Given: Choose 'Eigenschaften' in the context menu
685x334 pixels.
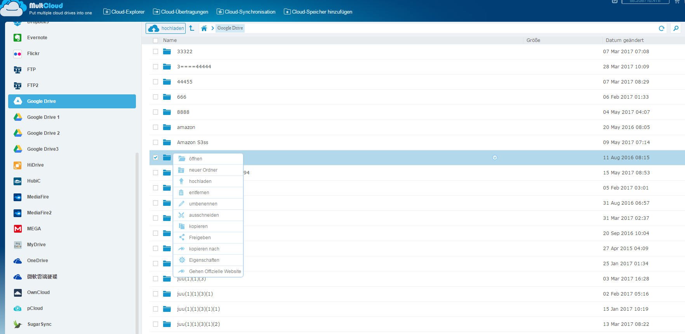Looking at the screenshot, I should pyautogui.click(x=204, y=260).
